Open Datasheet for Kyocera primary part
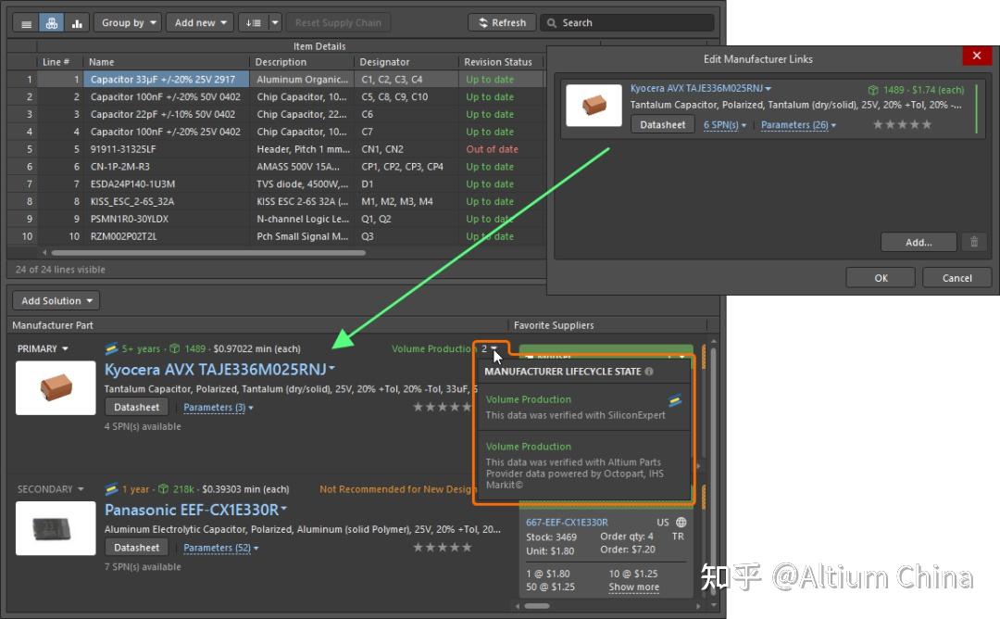 tap(136, 407)
